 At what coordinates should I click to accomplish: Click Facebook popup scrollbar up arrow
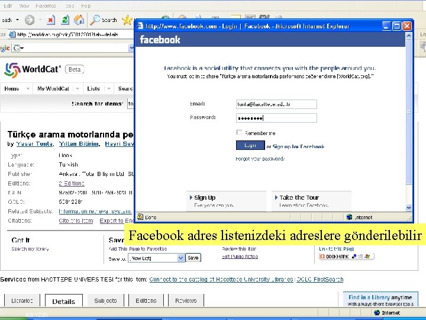point(409,36)
